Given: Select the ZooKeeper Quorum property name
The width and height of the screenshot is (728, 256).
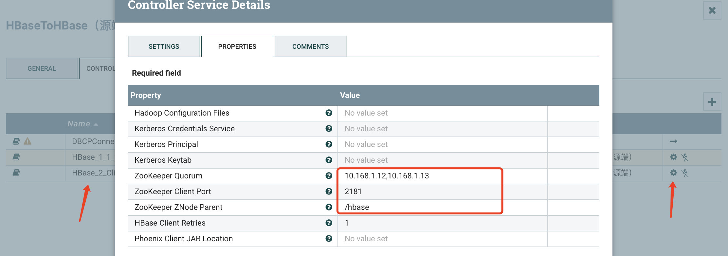Looking at the screenshot, I should click(168, 176).
